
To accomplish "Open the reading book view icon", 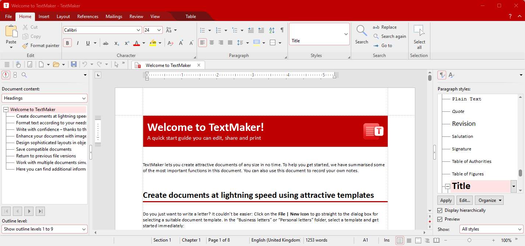I will pos(436,240).
